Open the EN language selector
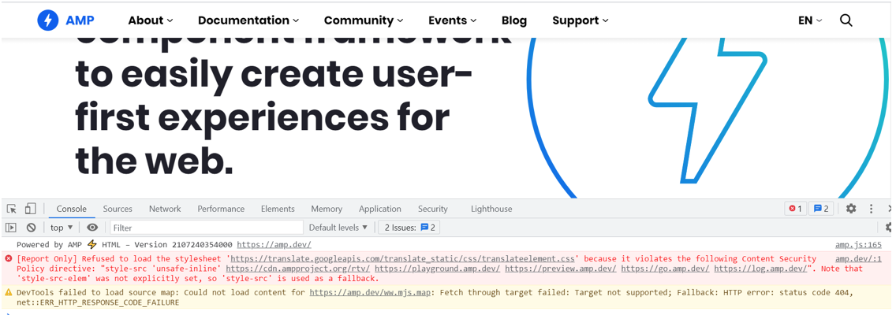Viewport: 896px width, 315px height. [x=809, y=20]
